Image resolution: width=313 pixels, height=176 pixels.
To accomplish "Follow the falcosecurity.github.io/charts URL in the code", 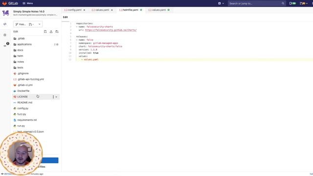I will tap(111, 30).
